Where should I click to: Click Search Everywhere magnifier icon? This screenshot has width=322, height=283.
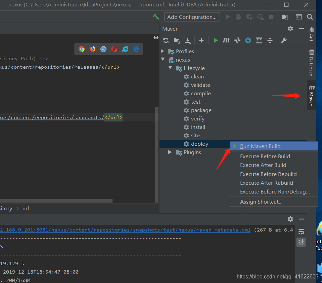coord(310,17)
